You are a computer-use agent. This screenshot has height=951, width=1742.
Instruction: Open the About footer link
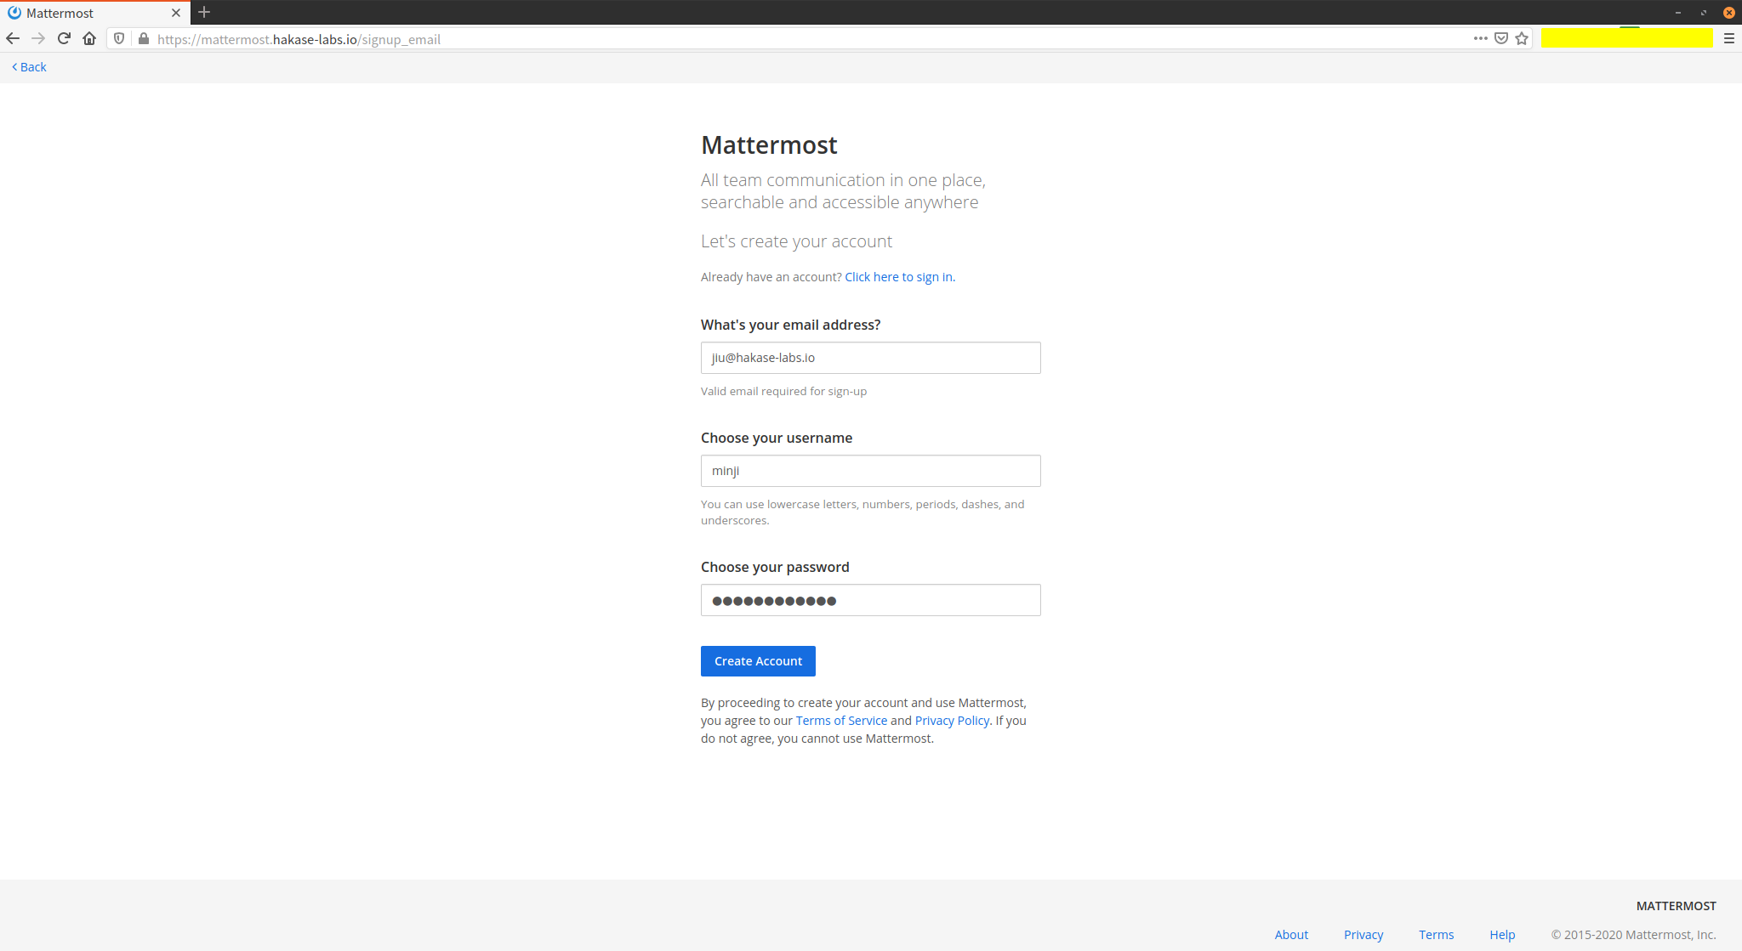tap(1291, 935)
